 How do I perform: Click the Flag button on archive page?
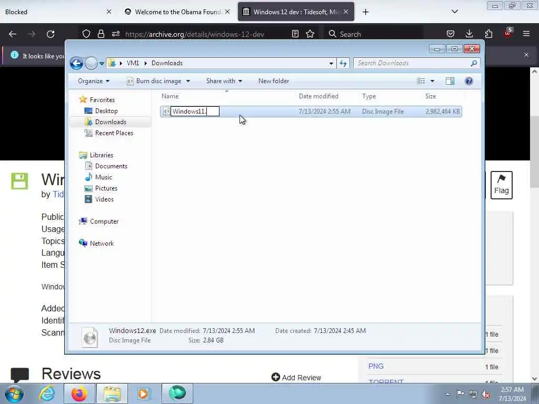(x=502, y=185)
